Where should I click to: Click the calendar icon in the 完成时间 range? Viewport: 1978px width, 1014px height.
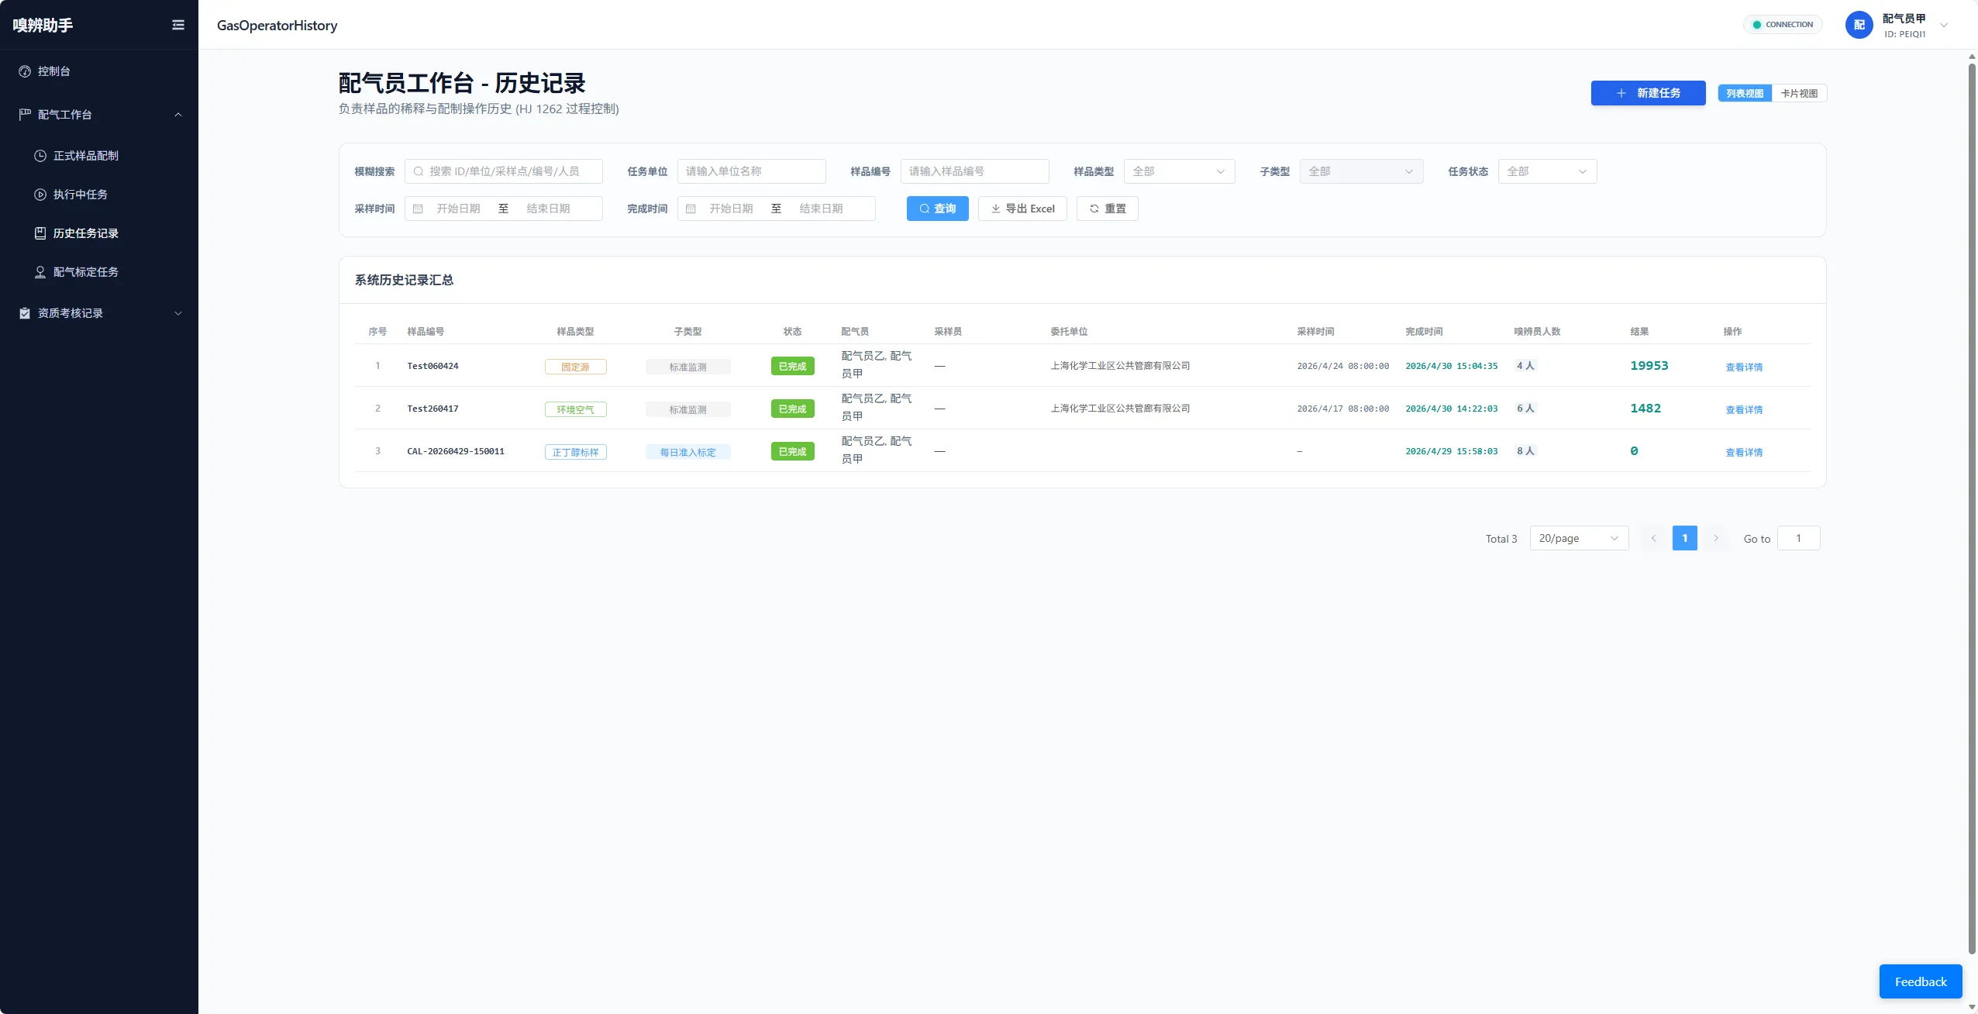[x=691, y=209]
